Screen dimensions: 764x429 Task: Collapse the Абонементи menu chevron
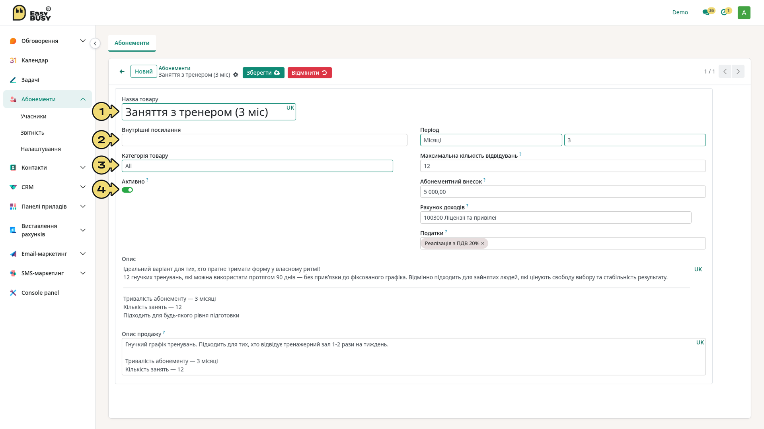click(83, 99)
